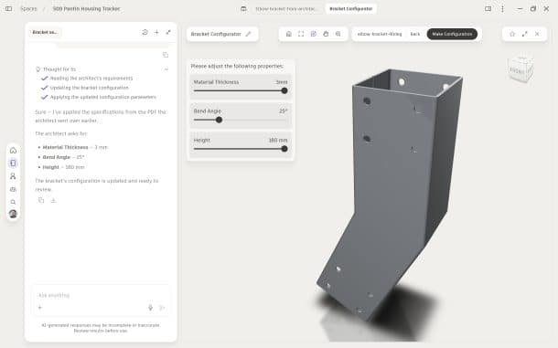Toggle the properties edit panel icon

(313, 34)
